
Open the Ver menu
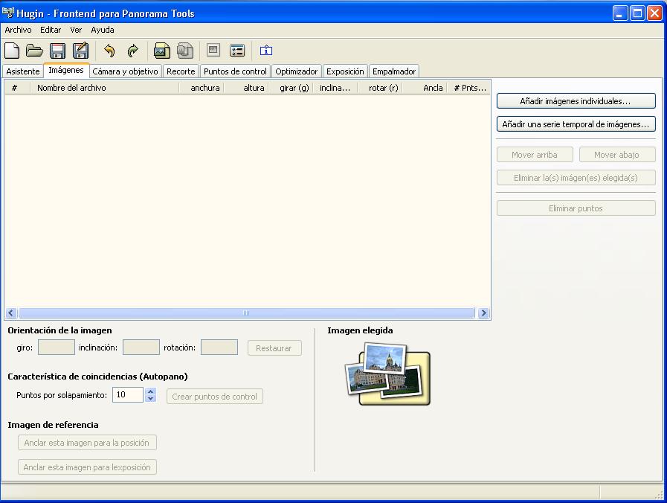[x=76, y=30]
